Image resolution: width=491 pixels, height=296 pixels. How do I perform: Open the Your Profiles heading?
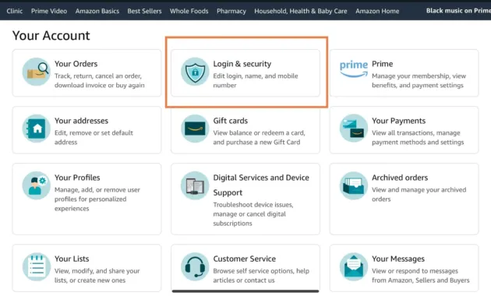77,178
